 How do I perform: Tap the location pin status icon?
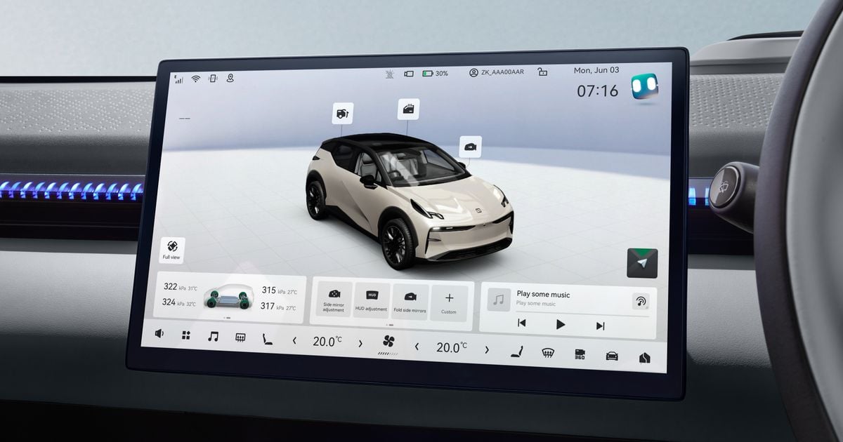tap(230, 78)
